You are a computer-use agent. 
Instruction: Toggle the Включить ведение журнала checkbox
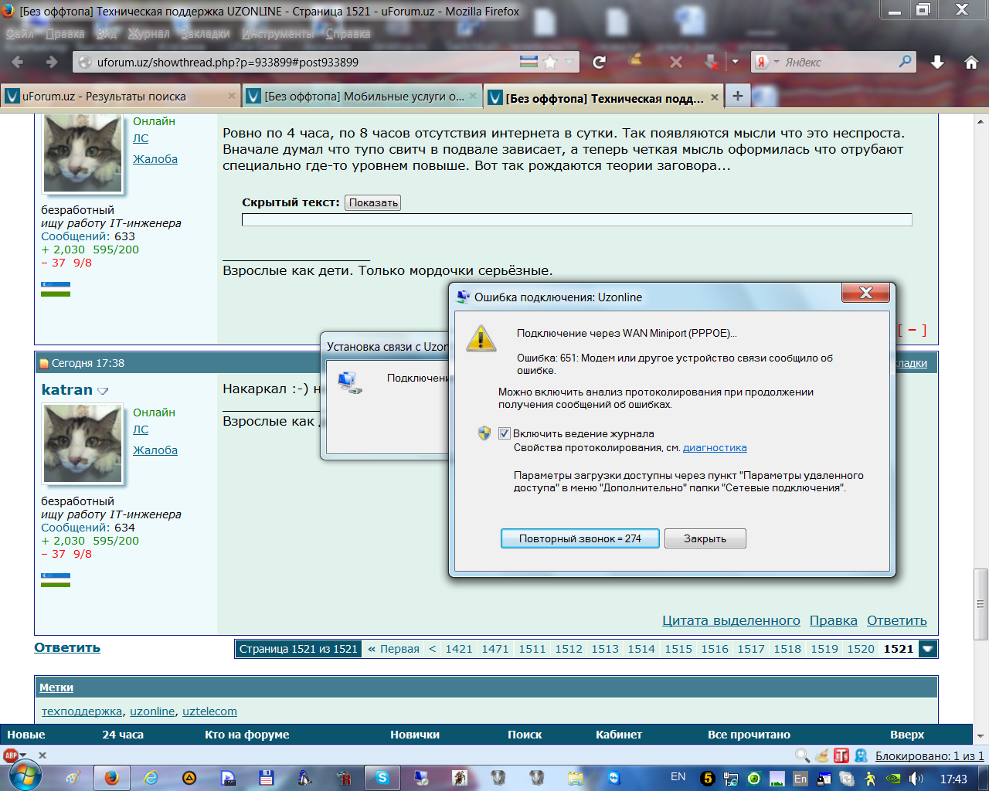point(505,433)
